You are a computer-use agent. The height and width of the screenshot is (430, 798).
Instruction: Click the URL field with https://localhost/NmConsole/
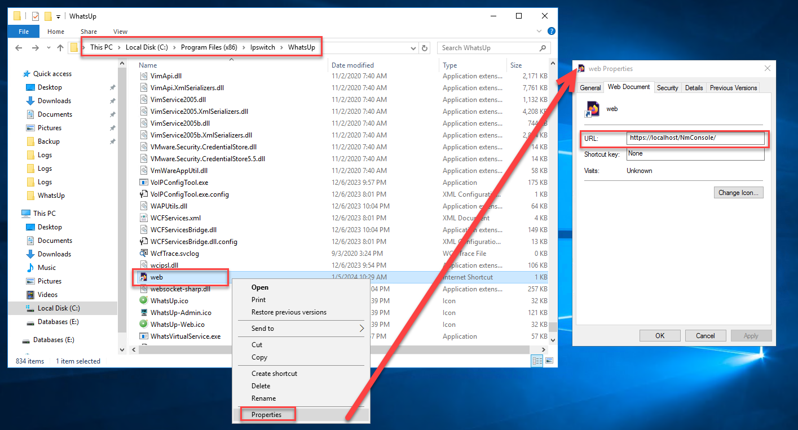click(x=695, y=138)
